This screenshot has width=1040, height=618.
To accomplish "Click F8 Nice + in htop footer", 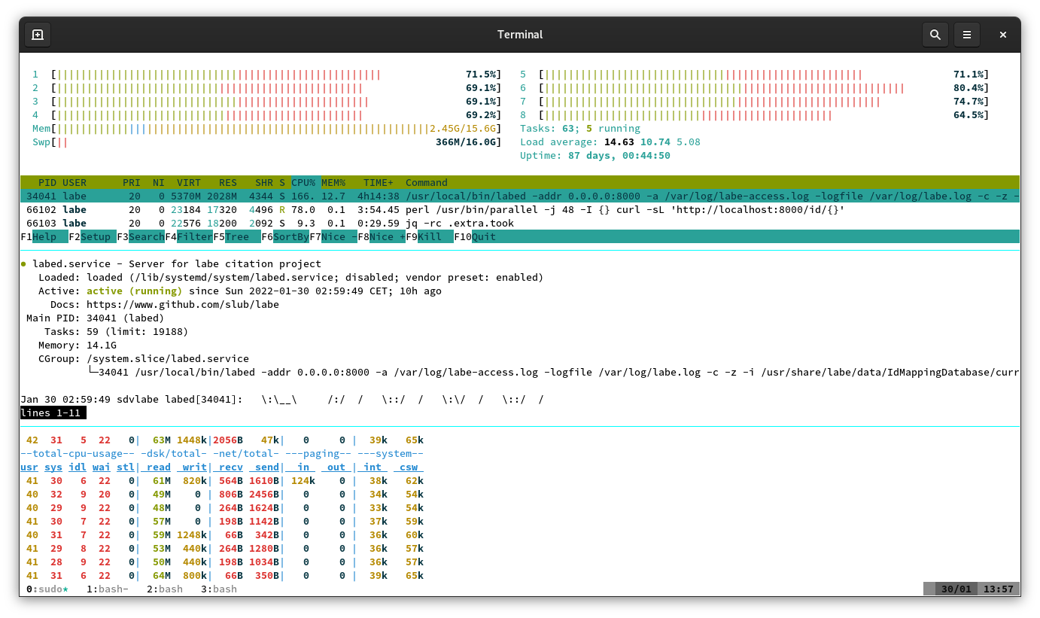I will (x=382, y=237).
